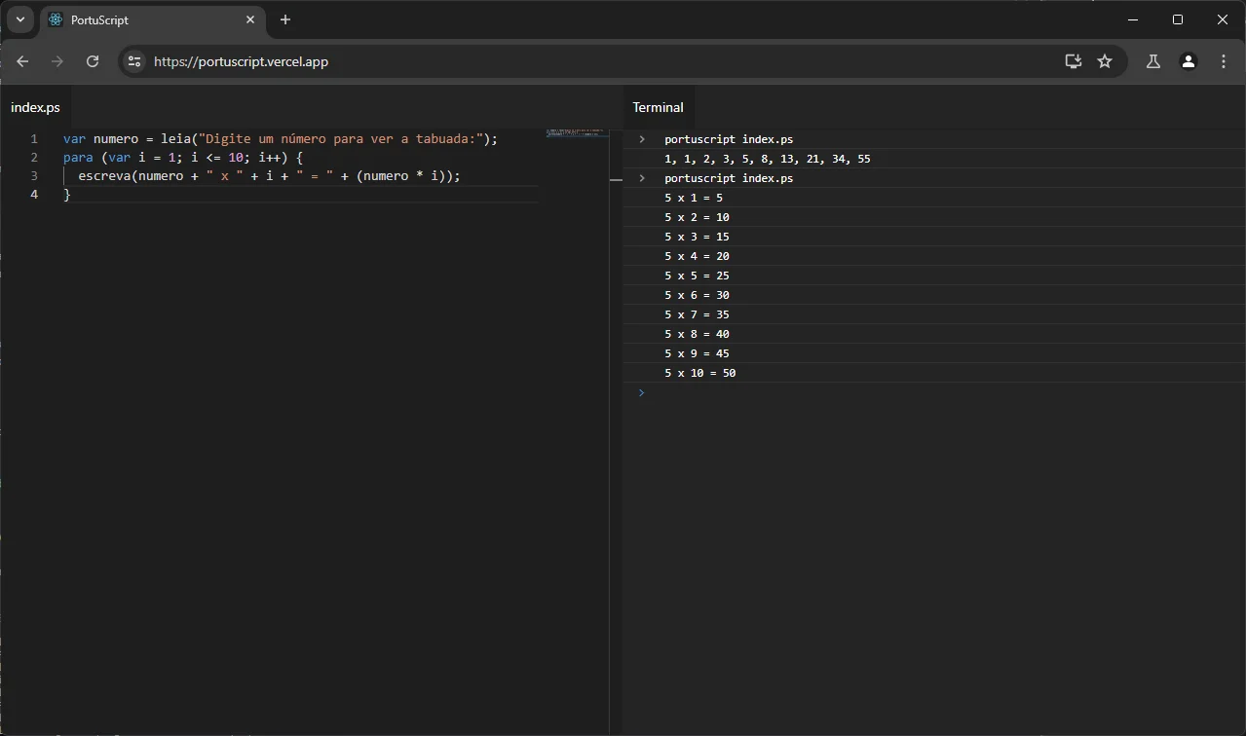The width and height of the screenshot is (1246, 736).
Task: Maximize the browser window
Action: click(1178, 19)
